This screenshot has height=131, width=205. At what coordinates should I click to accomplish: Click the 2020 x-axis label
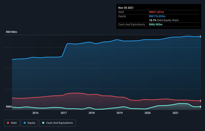(x=148, y=113)
